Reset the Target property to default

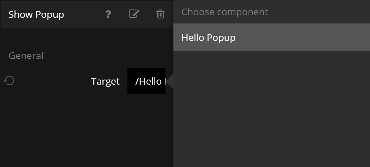point(9,81)
